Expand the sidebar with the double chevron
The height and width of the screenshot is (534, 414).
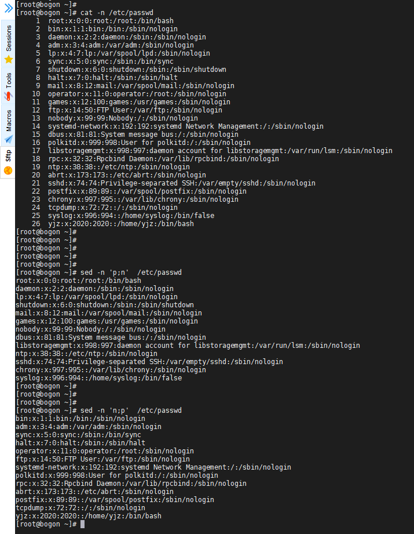coord(8,8)
